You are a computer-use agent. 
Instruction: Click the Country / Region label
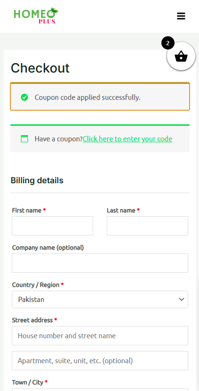pyautogui.click(x=36, y=285)
